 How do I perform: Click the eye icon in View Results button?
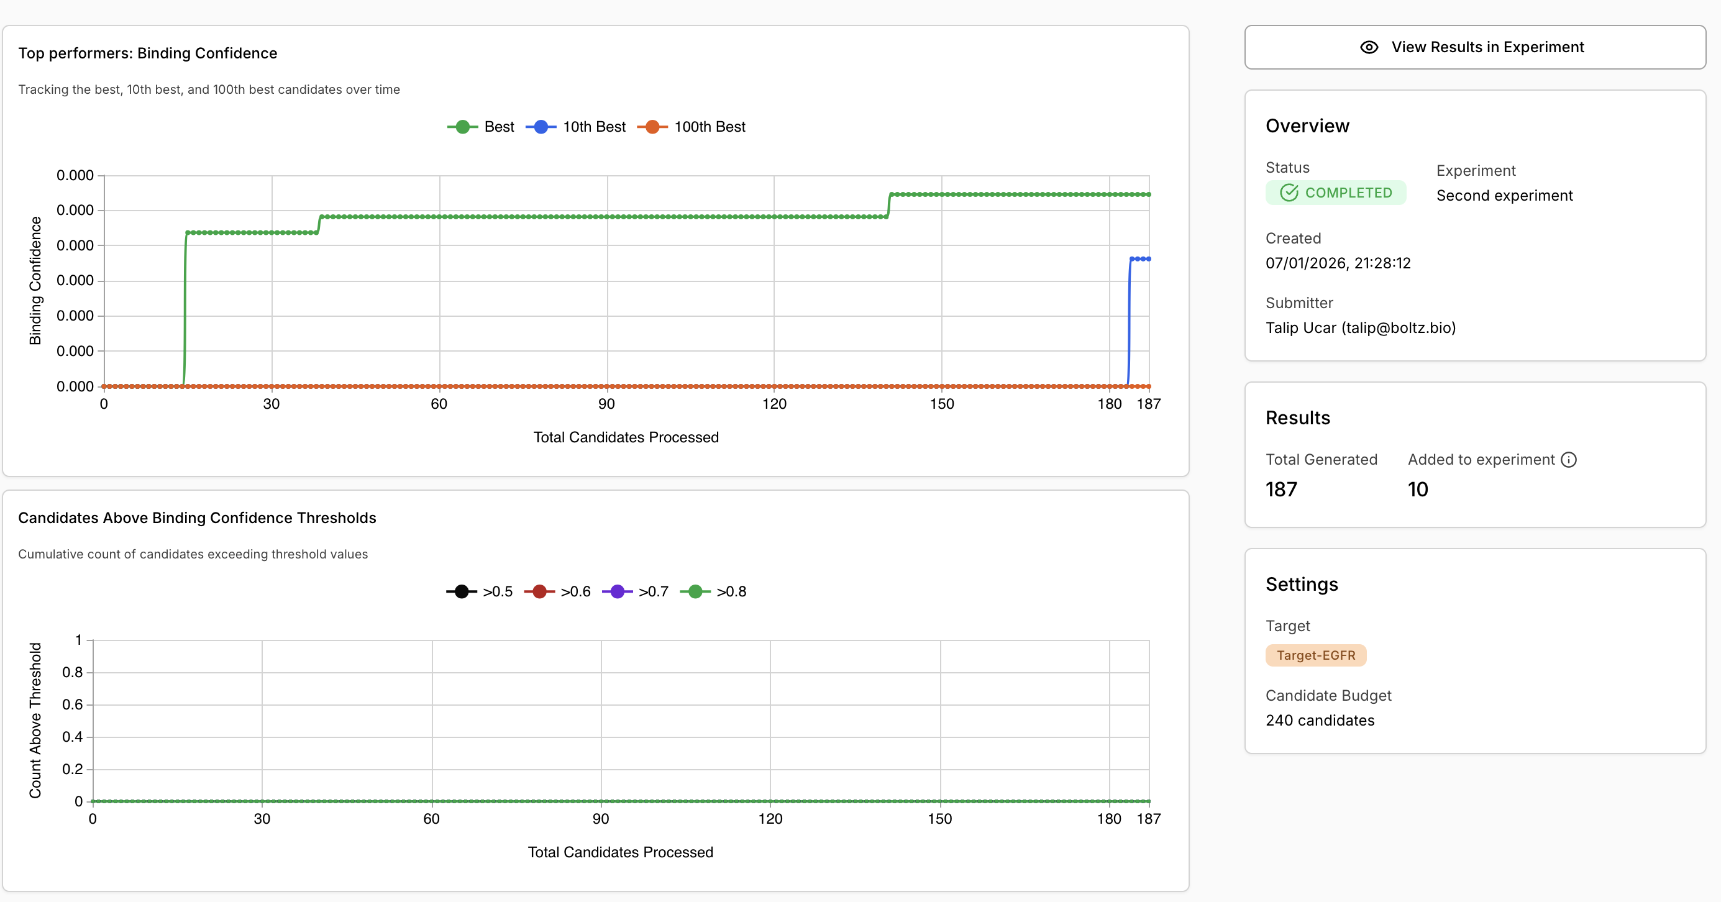pos(1368,47)
